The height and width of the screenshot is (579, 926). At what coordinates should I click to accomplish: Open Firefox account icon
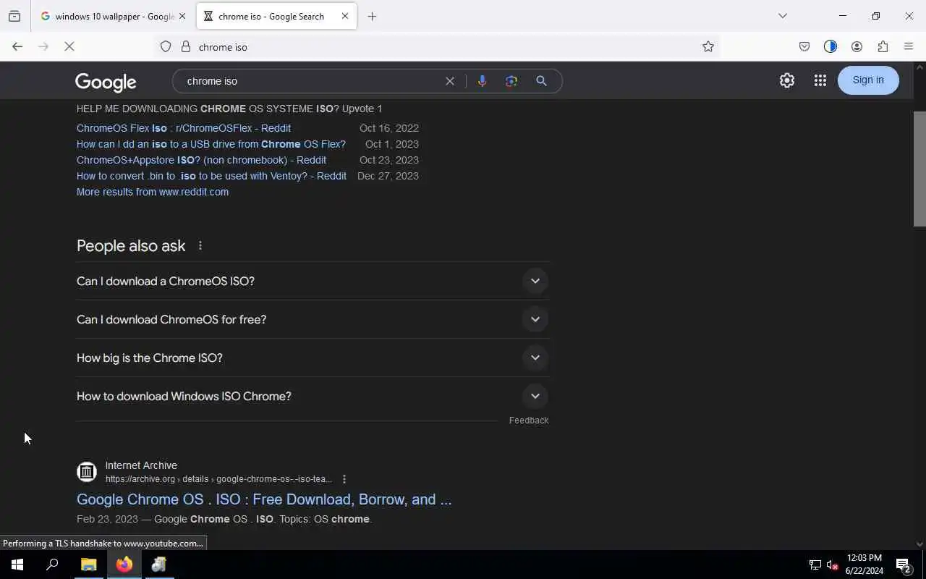pos(857,46)
